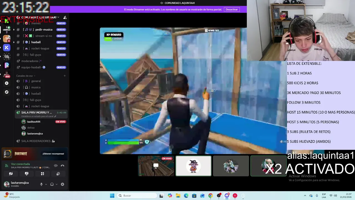The height and width of the screenshot is (200, 355).
Task: Click the Windows Start button
Action: (x=112, y=196)
